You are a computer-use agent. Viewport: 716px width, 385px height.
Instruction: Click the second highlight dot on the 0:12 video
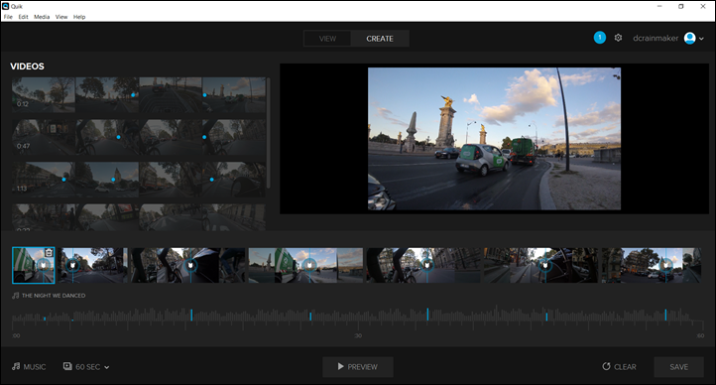[204, 95]
